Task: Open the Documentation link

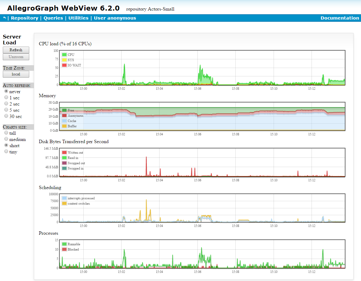Action: pos(340,18)
